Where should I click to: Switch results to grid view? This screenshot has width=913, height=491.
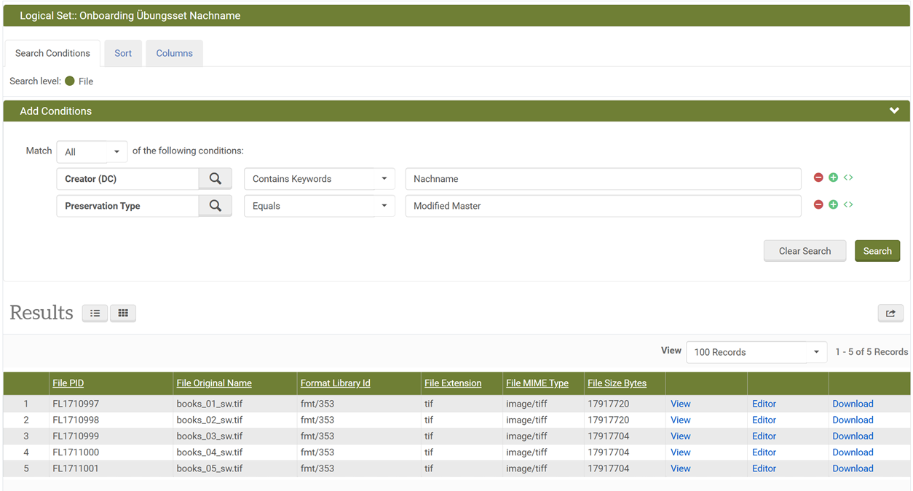pos(123,313)
